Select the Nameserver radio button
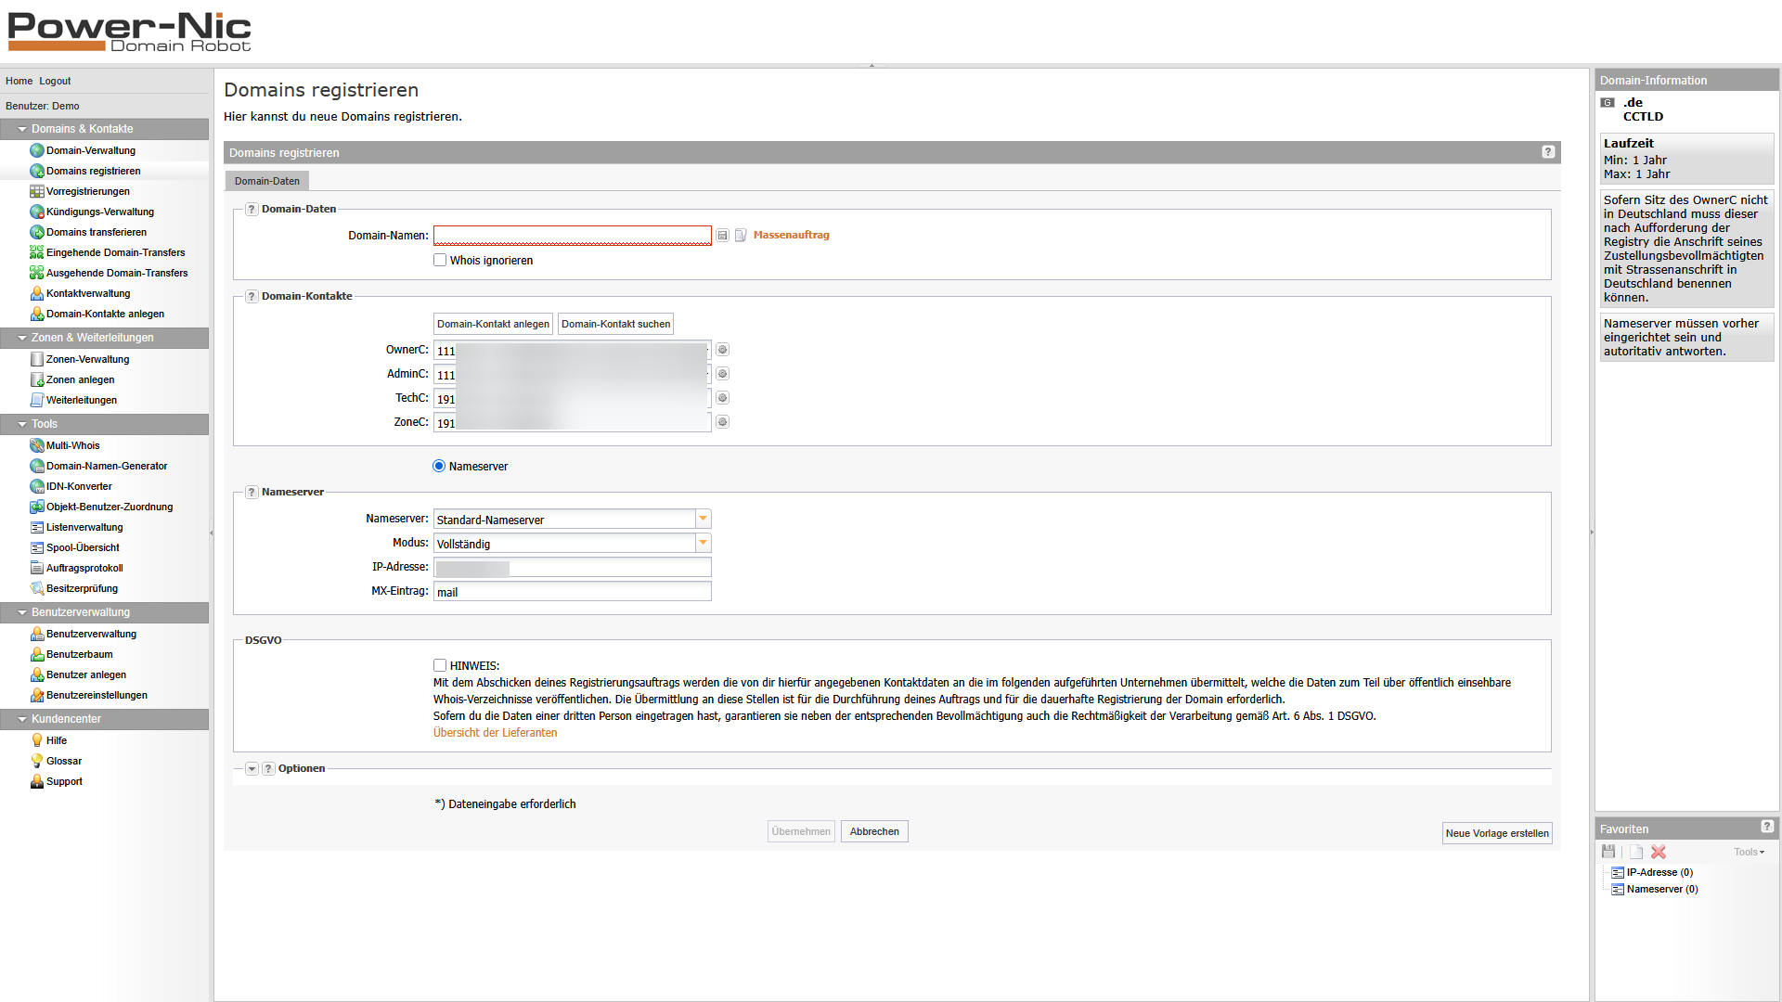1782x1002 pixels. click(x=439, y=467)
